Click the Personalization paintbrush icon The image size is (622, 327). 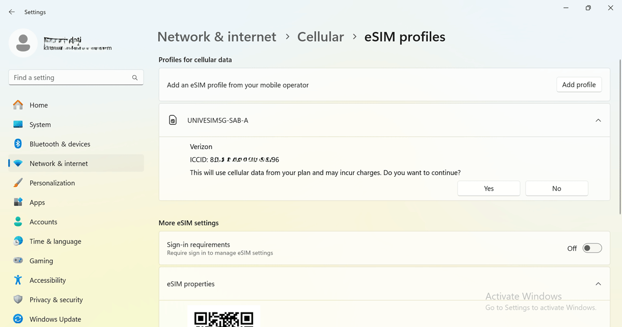point(18,183)
